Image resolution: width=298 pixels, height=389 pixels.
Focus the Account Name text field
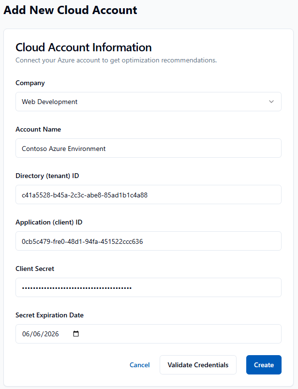tap(148, 148)
